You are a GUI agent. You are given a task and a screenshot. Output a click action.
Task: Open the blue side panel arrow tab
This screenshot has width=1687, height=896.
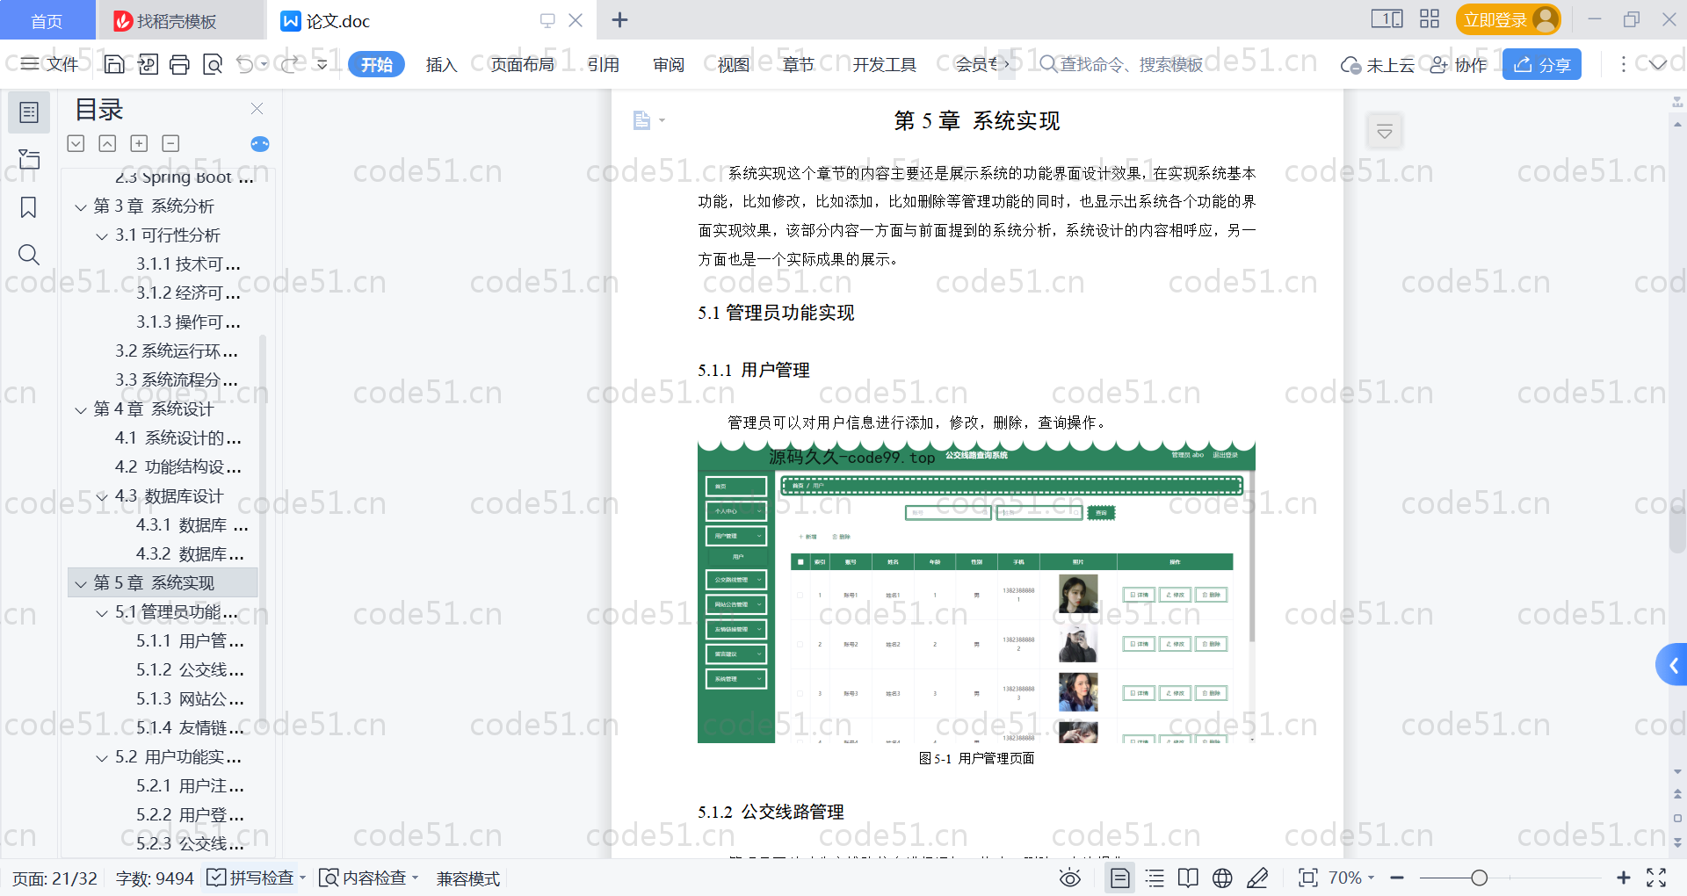tap(1672, 665)
